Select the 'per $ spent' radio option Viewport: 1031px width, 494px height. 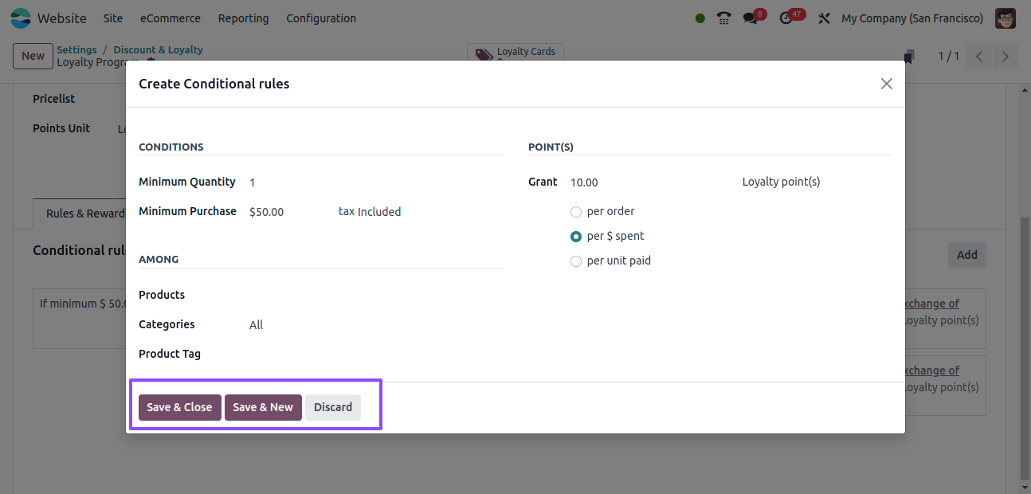[576, 237]
